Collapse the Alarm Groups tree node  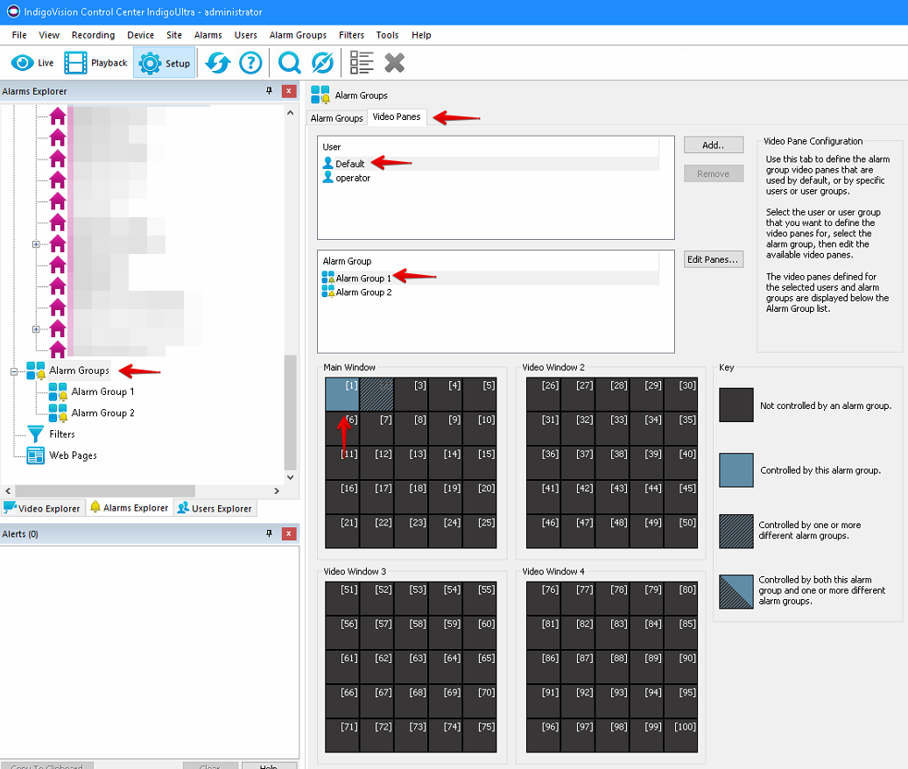14,371
